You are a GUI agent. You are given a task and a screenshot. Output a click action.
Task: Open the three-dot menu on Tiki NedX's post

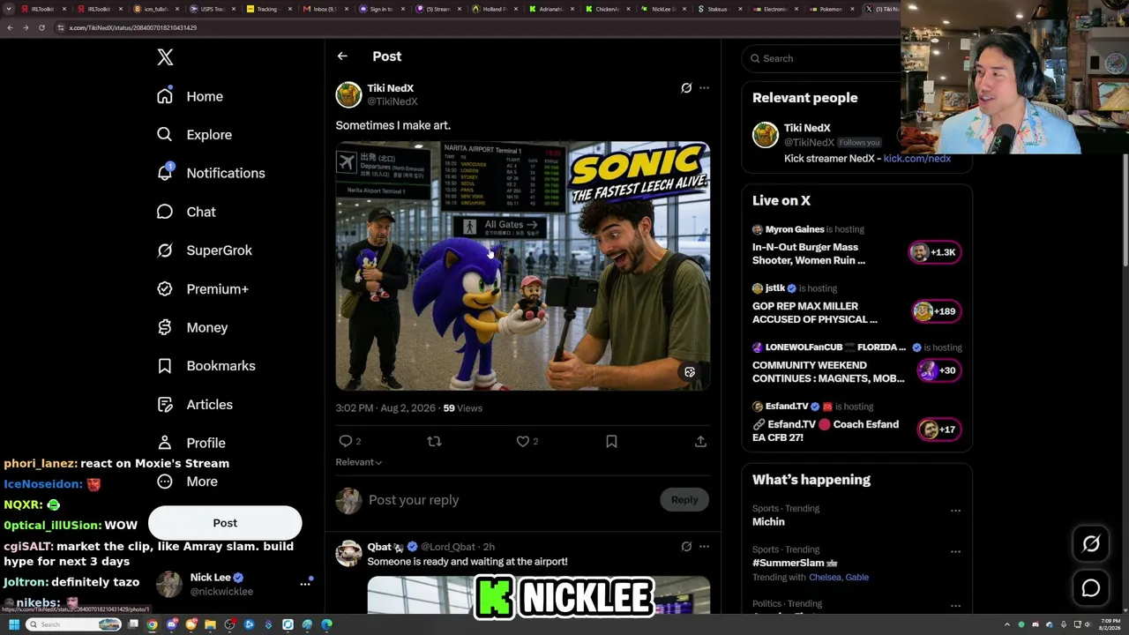coord(704,88)
